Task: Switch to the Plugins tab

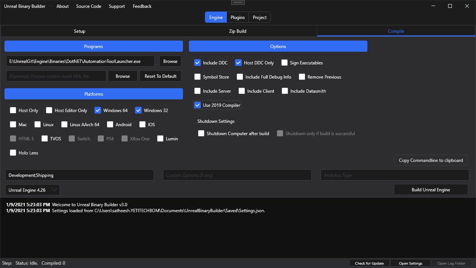Action: [237, 17]
